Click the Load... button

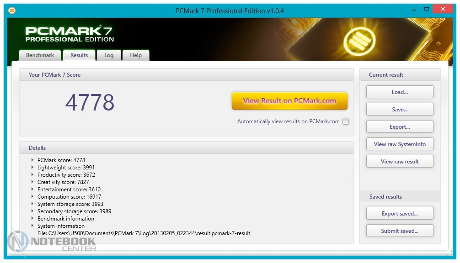pyautogui.click(x=400, y=92)
